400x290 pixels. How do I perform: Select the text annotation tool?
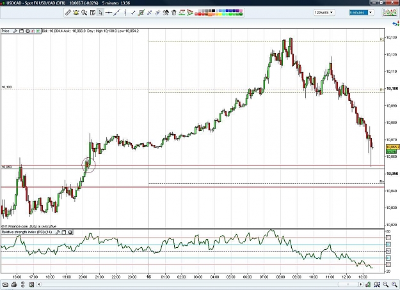[x=93, y=13]
